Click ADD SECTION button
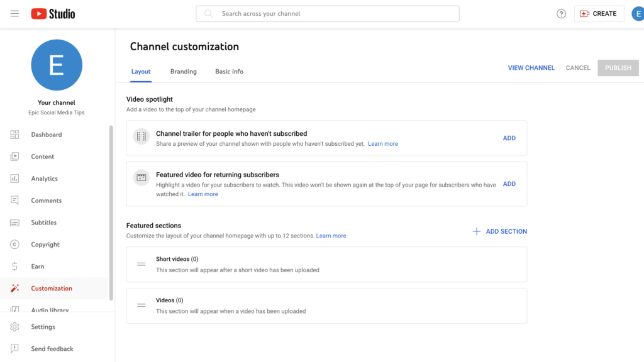This screenshot has height=362, width=644. tap(500, 231)
